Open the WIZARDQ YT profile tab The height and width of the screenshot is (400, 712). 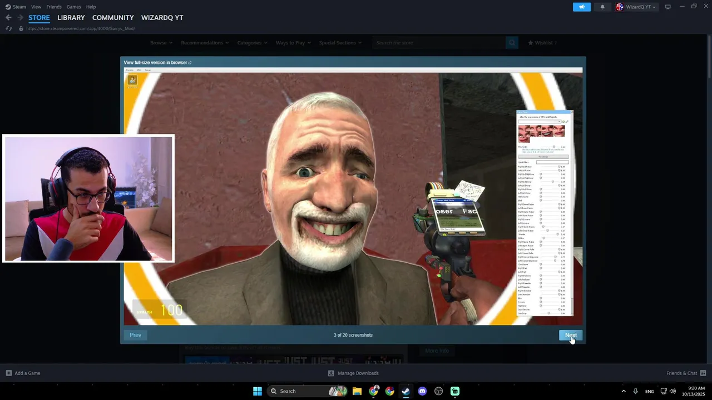(x=162, y=18)
